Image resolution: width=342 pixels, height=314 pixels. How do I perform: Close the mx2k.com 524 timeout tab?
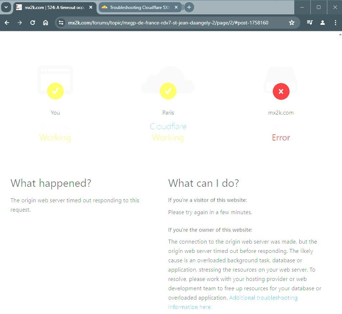(x=91, y=8)
